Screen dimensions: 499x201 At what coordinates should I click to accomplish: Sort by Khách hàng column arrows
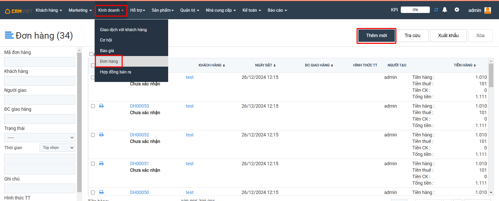pos(224,65)
